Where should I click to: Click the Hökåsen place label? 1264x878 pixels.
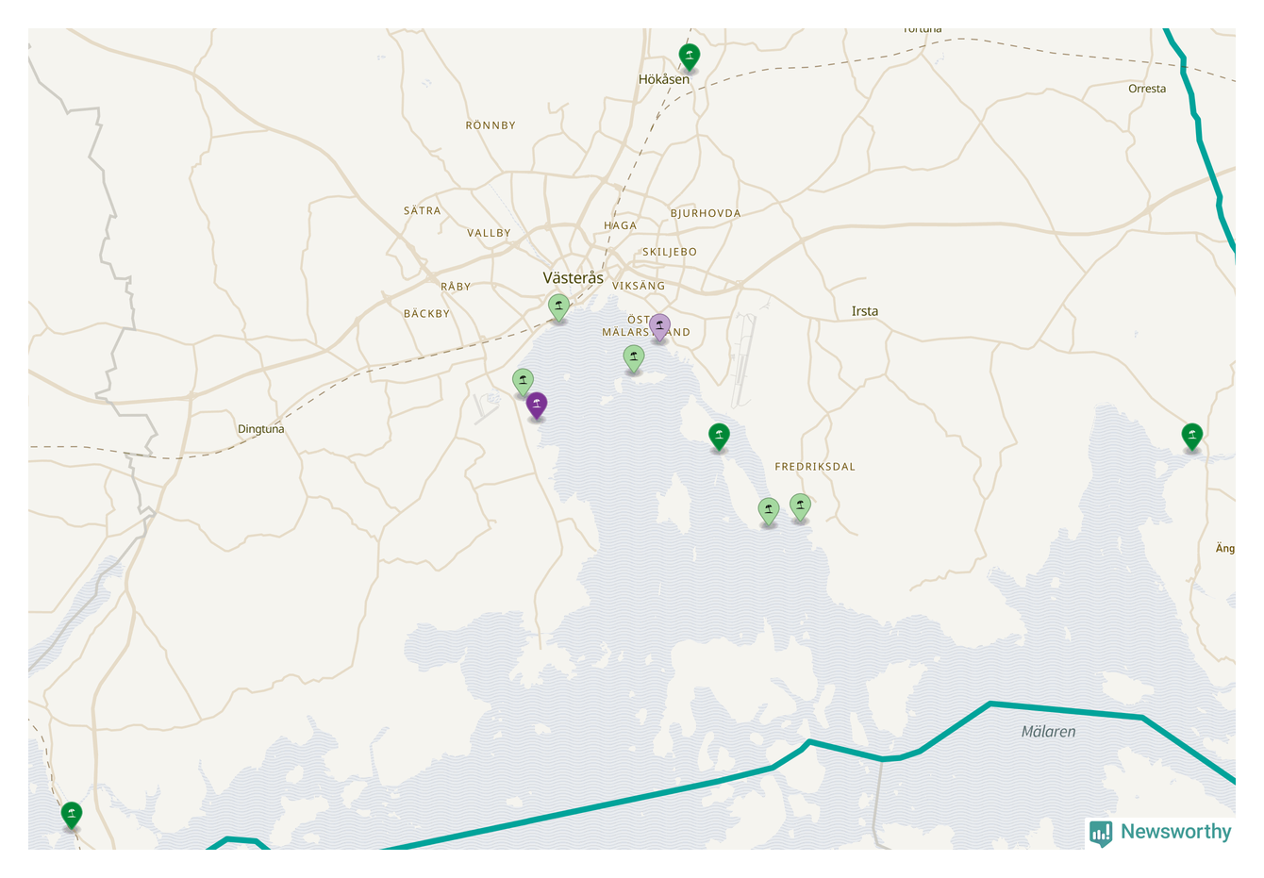664,79
